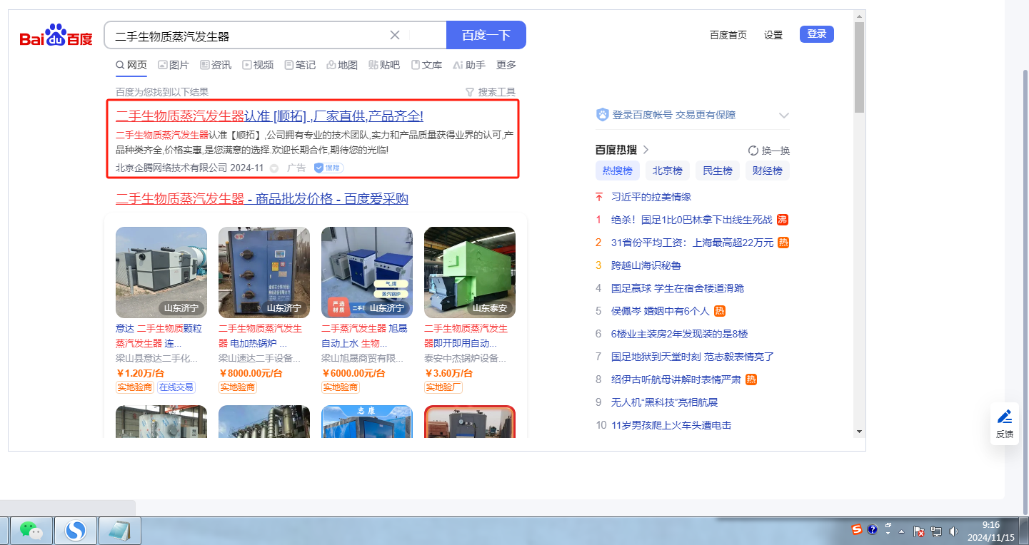Switch to the 财经榜 tab
1029x545 pixels.
(768, 170)
